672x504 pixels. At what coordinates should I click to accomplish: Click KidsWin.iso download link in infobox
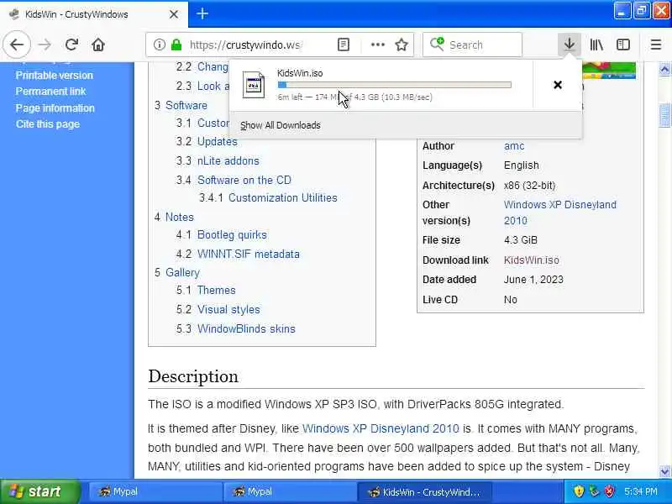tap(531, 260)
